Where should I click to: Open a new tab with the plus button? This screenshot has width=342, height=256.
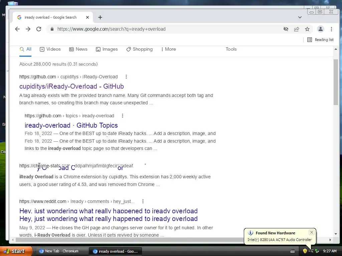tap(100, 17)
